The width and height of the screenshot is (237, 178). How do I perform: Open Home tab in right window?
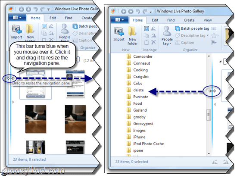pos(138,20)
